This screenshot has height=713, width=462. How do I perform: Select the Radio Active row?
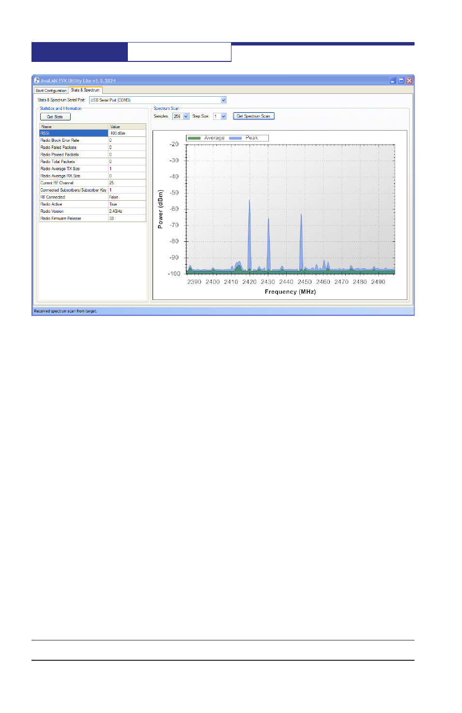pyautogui.click(x=92, y=204)
